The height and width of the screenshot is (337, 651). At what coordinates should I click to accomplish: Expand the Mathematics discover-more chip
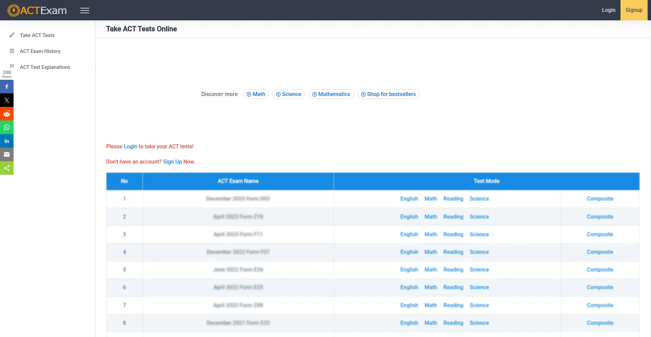tap(331, 94)
